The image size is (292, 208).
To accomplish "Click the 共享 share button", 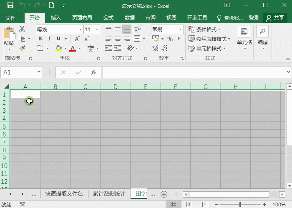I will [x=275, y=18].
